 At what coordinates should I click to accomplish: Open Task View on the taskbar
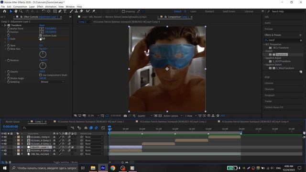coord(83,168)
